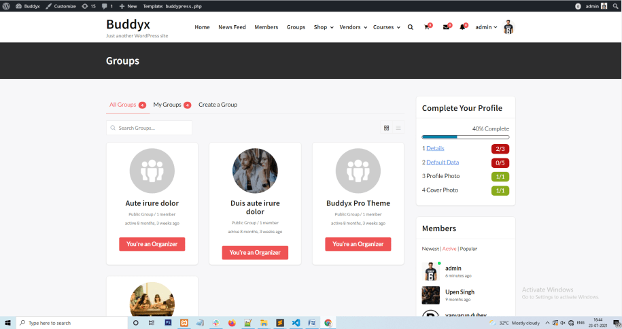Switch to list view layout
Screen dimensions: 622x329
click(x=398, y=128)
